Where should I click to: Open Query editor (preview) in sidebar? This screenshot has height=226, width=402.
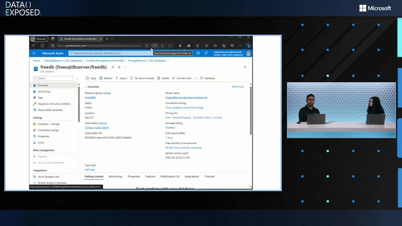pos(50,110)
